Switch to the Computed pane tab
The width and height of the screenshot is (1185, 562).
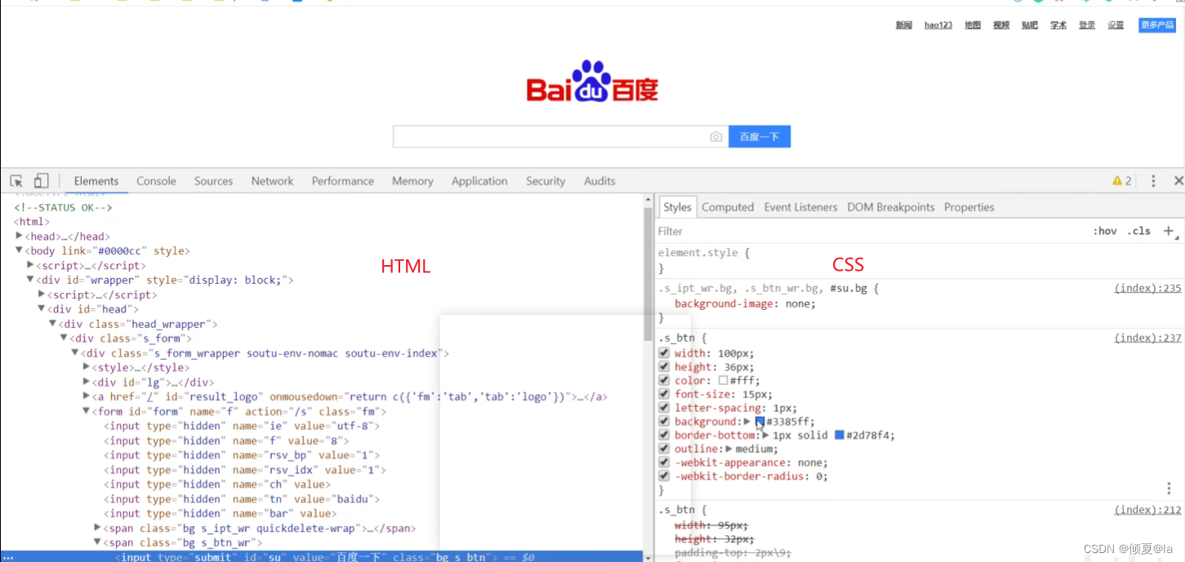click(x=728, y=207)
